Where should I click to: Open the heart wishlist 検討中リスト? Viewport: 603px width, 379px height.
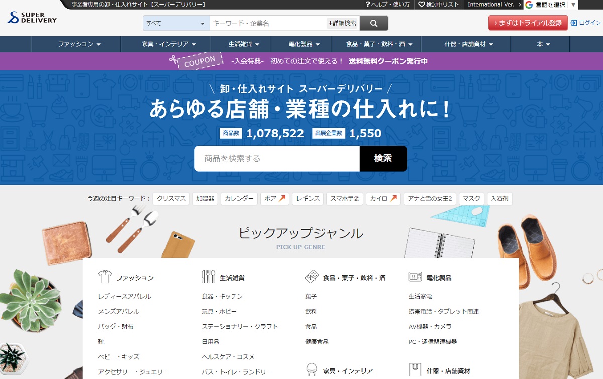click(x=439, y=5)
